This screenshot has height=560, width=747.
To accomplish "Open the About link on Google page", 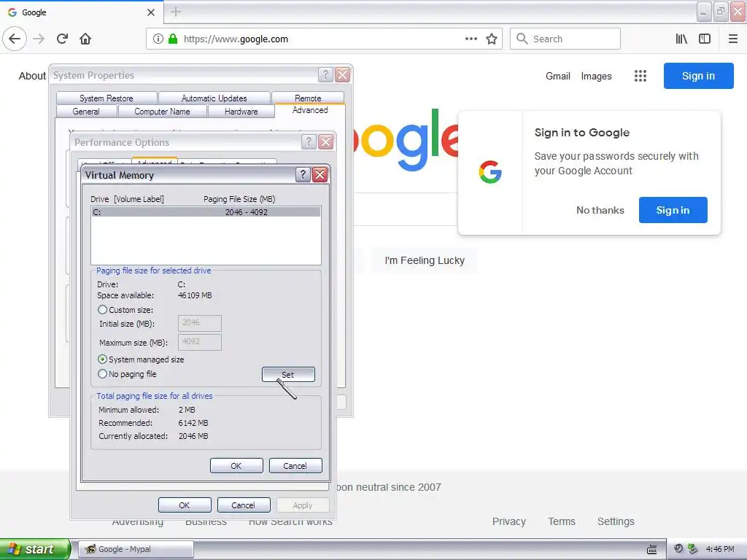I will tap(32, 76).
